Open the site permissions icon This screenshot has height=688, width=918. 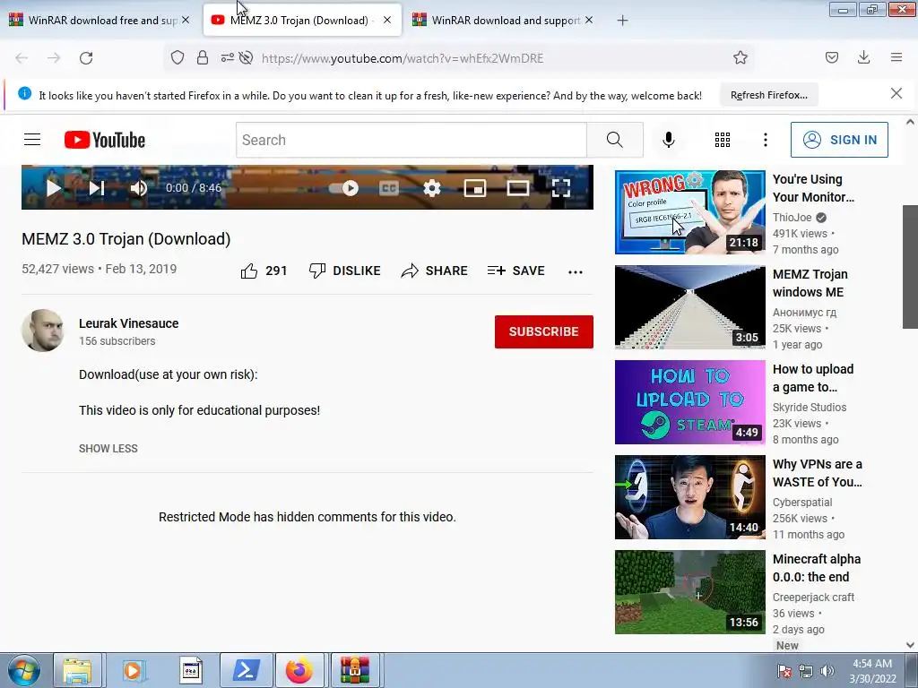227,57
